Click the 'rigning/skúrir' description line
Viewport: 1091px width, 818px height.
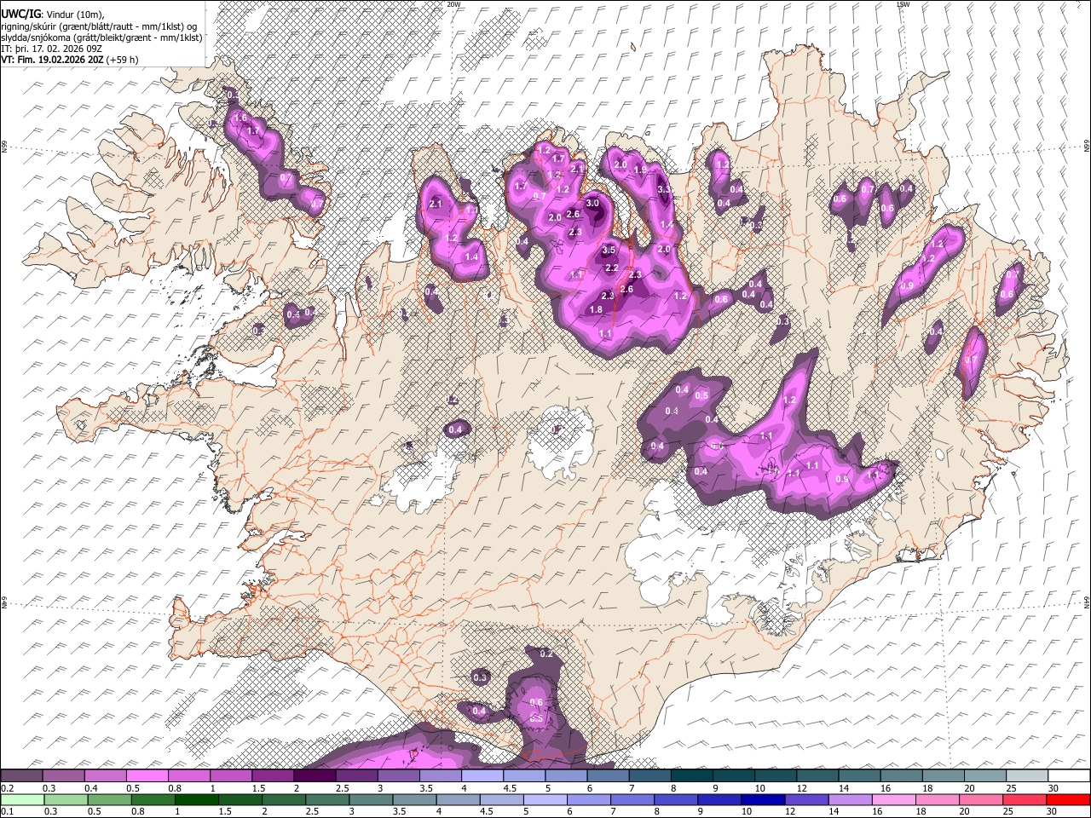tap(101, 26)
